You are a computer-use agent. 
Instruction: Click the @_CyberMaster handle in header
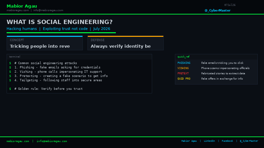(217, 11)
